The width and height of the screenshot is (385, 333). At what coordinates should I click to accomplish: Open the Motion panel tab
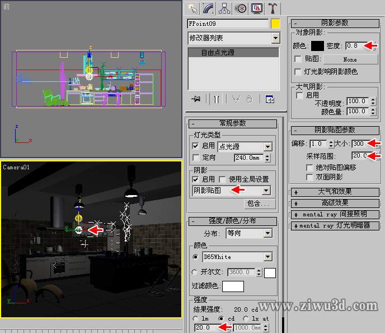(241, 8)
